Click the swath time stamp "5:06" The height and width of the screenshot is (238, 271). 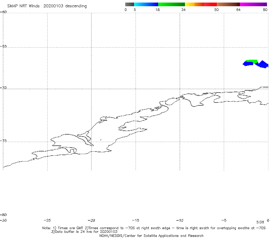click(260, 222)
